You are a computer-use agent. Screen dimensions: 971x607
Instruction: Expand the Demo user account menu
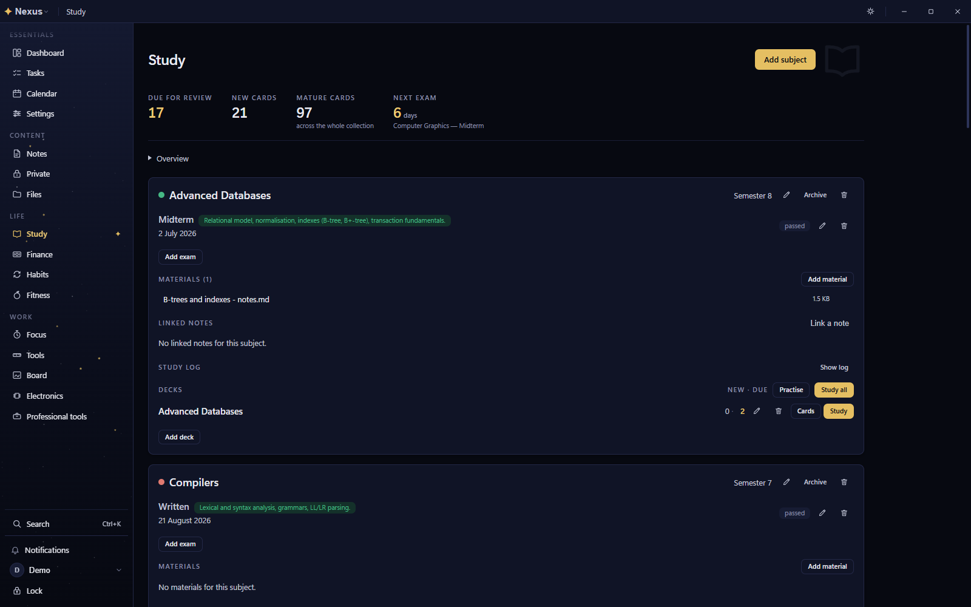67,571
